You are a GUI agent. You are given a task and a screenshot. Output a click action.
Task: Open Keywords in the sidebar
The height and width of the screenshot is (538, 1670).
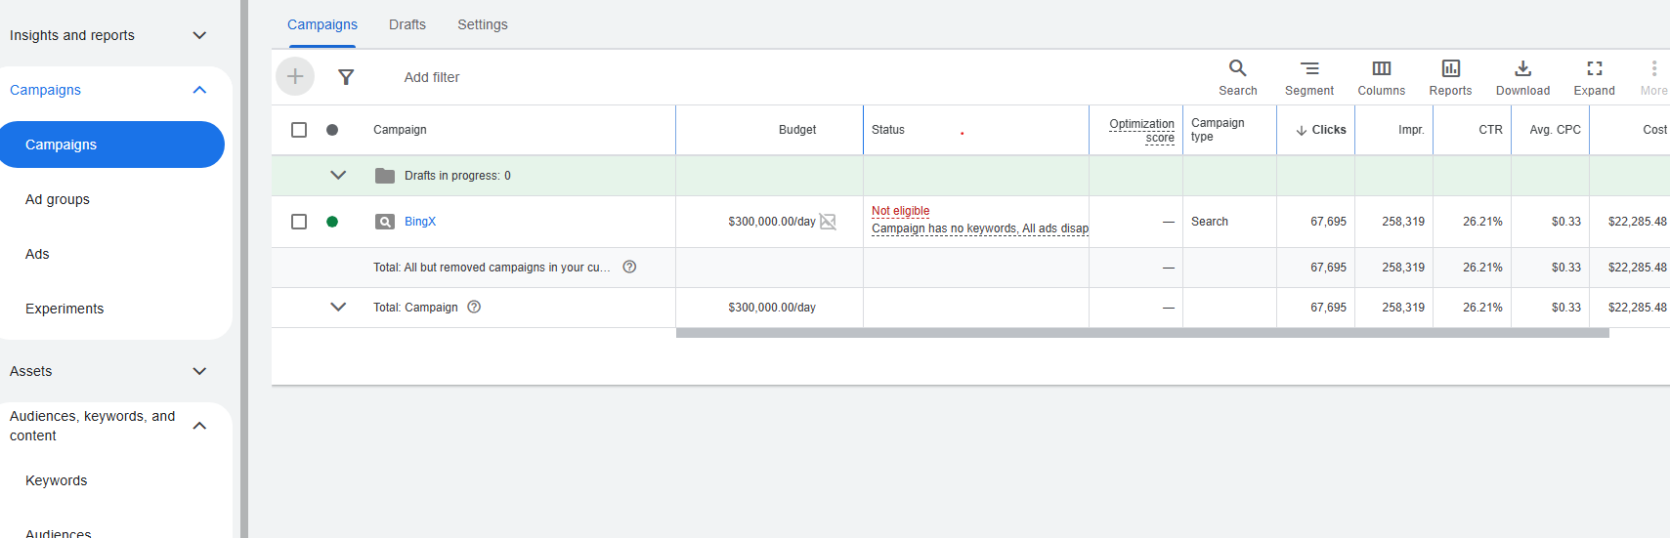57,480
